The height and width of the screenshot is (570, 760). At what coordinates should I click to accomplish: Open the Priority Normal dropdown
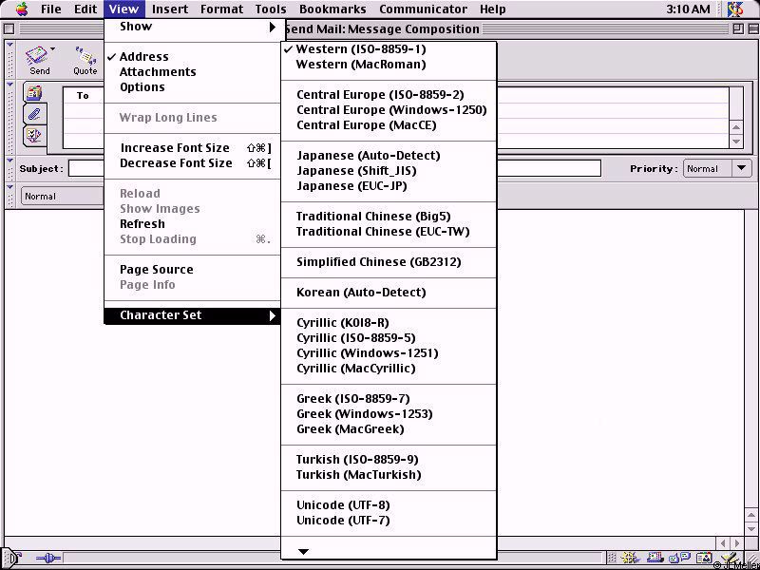(717, 169)
